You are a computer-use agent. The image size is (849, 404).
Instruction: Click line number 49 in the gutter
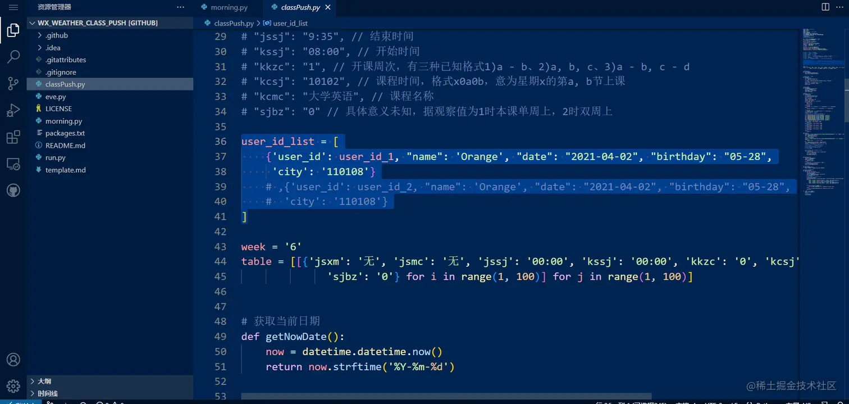(220, 337)
